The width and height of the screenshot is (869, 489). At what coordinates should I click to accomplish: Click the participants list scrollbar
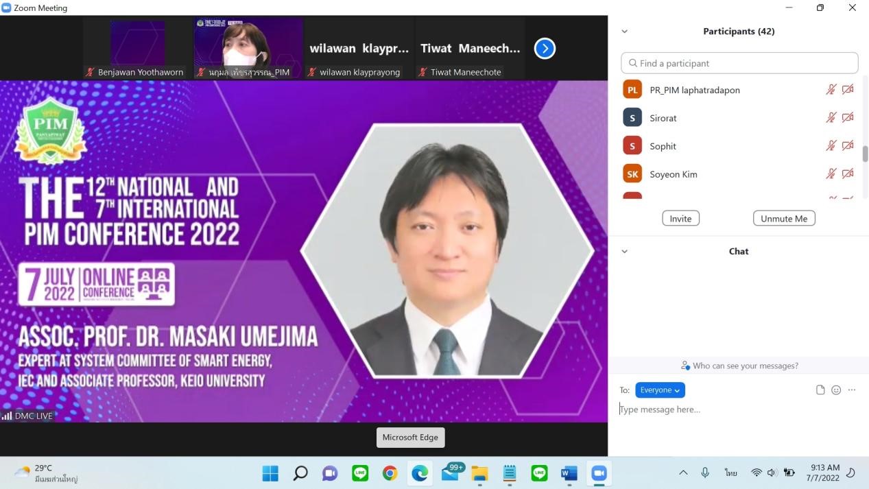pos(865,154)
